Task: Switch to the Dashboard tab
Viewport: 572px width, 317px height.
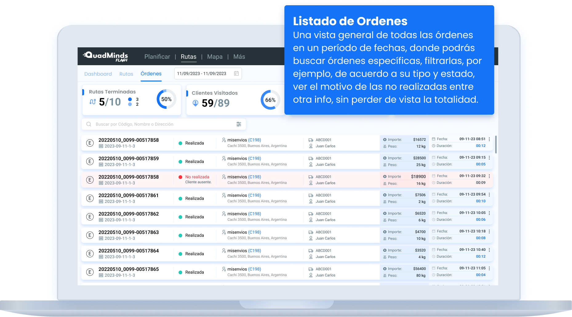Action: point(98,74)
